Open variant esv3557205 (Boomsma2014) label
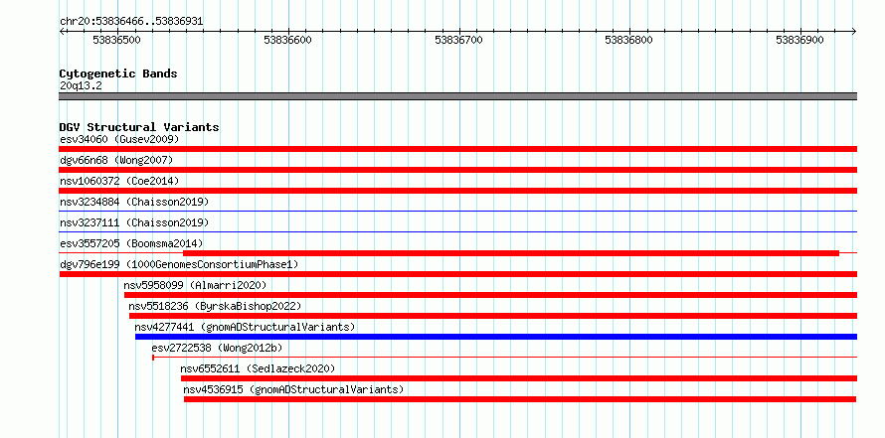This screenshot has height=438, width=885. [131, 243]
